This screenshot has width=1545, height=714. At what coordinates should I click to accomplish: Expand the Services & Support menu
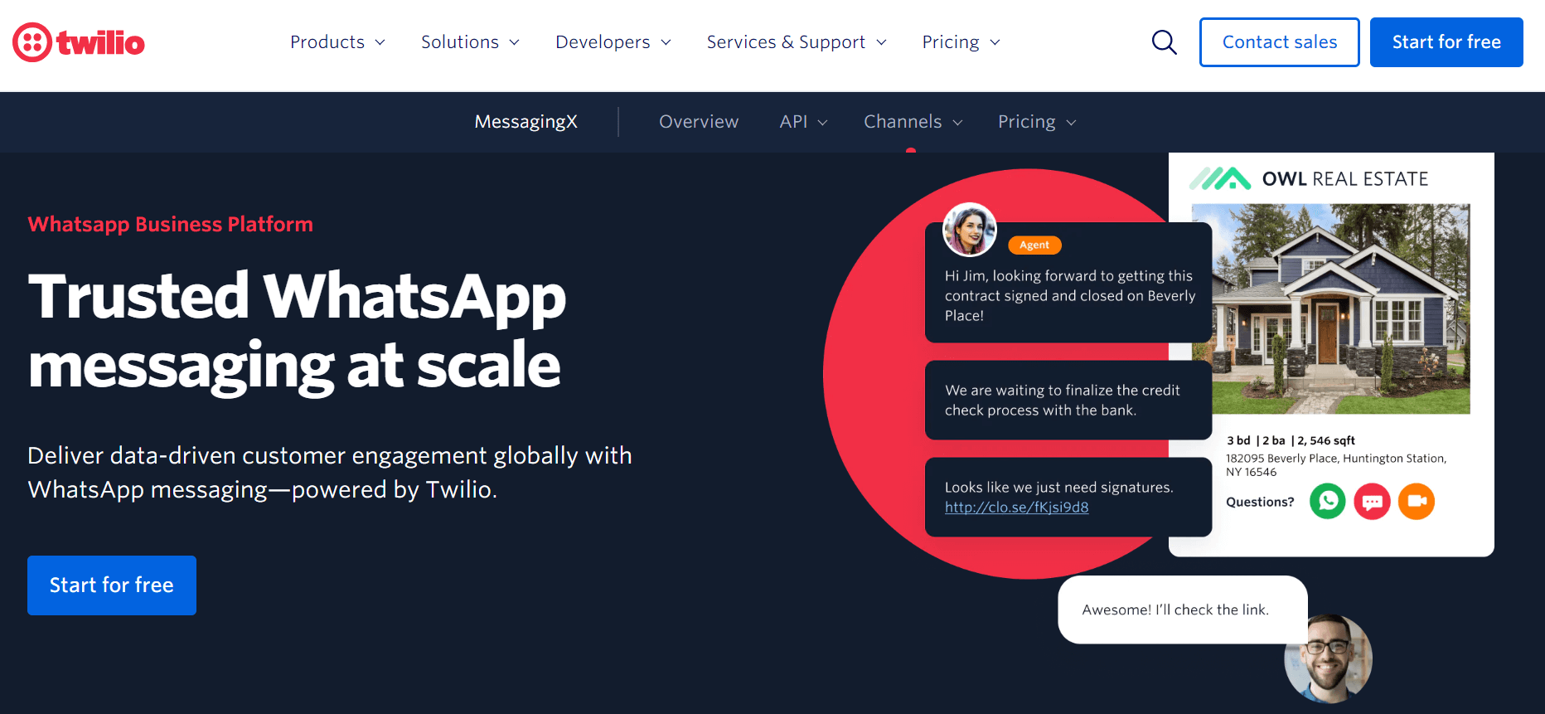click(797, 42)
